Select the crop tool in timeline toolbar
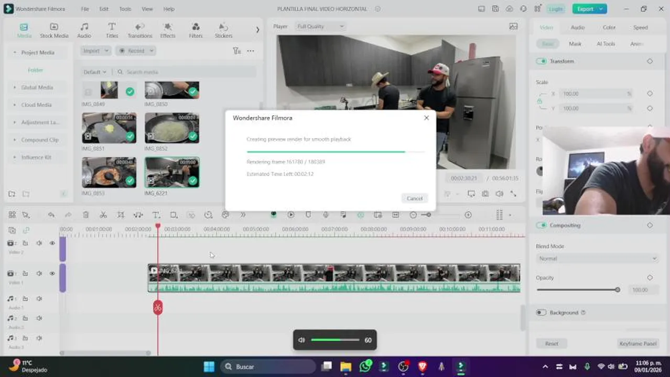The width and height of the screenshot is (670, 377). pos(121,215)
